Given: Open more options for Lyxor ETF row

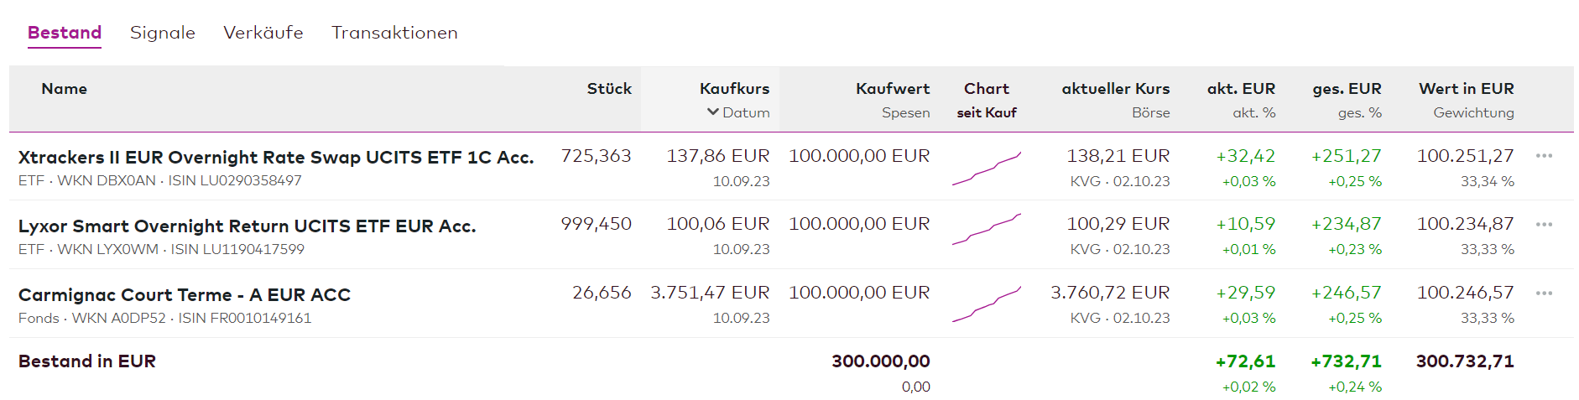Looking at the screenshot, I should coord(1544,225).
